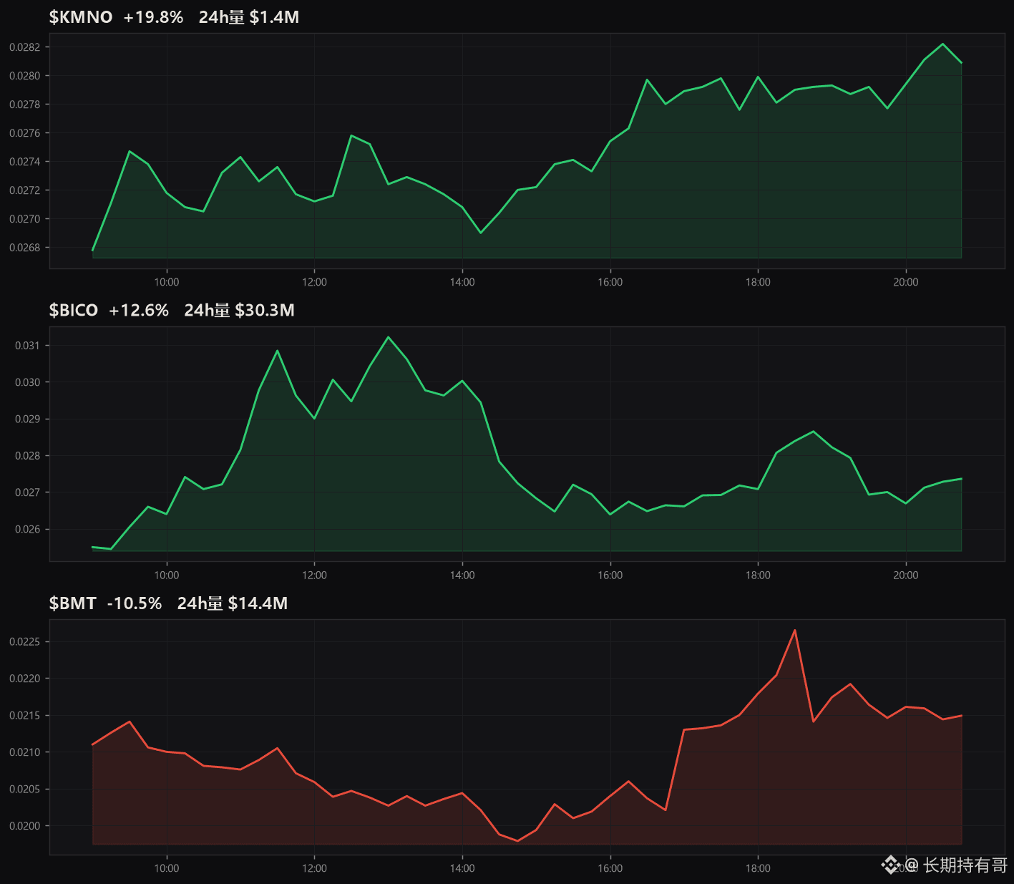1014x884 pixels.
Task: Click 10:00 on the KMNO time axis
Action: tap(167, 282)
